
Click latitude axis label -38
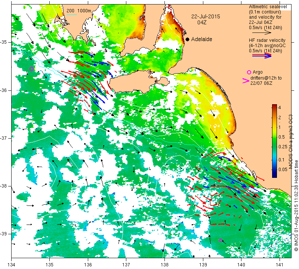pyautogui.click(x=3, y=186)
